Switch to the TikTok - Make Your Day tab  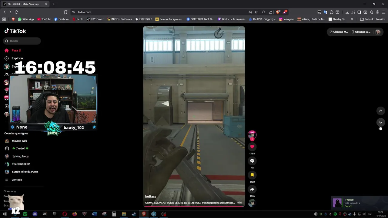tap(25, 4)
